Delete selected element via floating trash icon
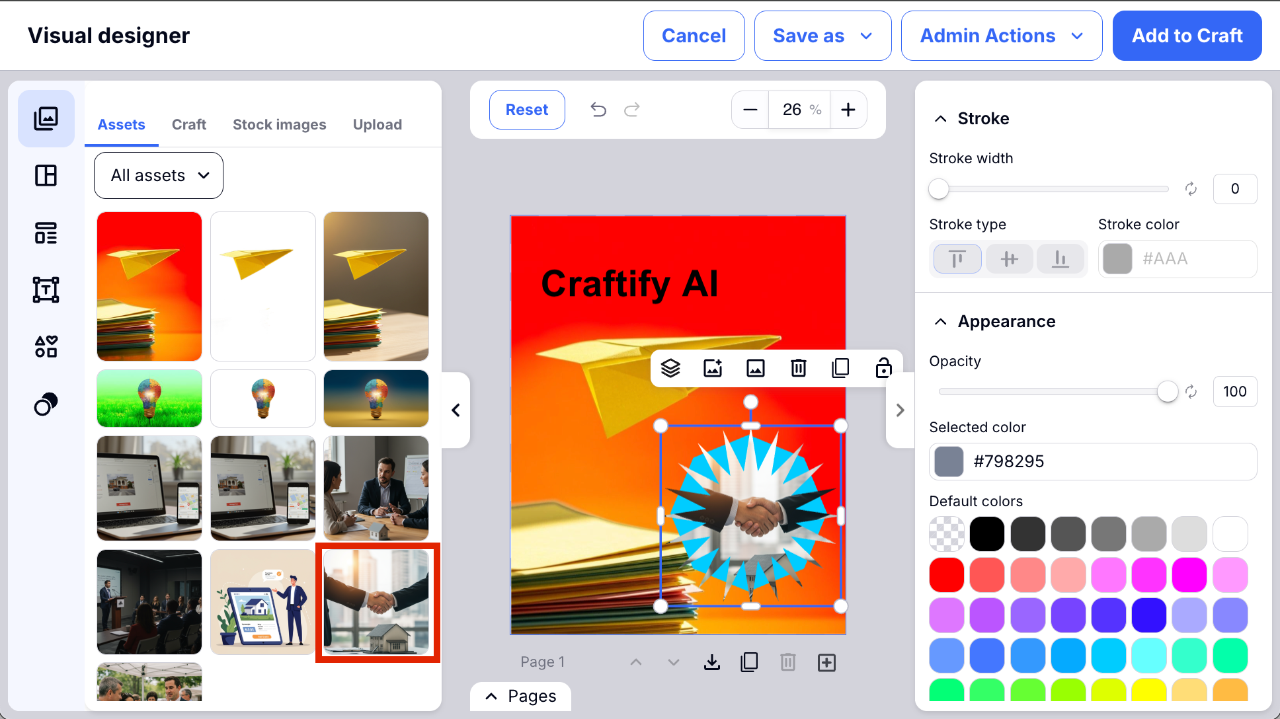This screenshot has width=1280, height=719. (x=798, y=368)
